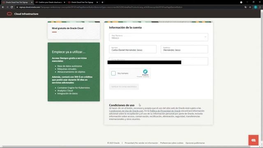Select the first Oracle Cloud Free Tier Signup tab
The height and width of the screenshot is (148, 263).
pyautogui.click(x=17, y=2)
